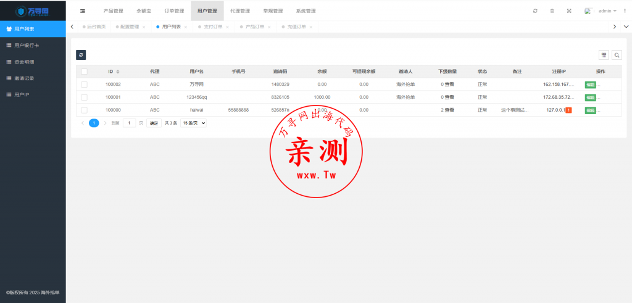Open the vertical three-dots menu at top right
Viewport: 632px width, 303px height.
coord(625,11)
